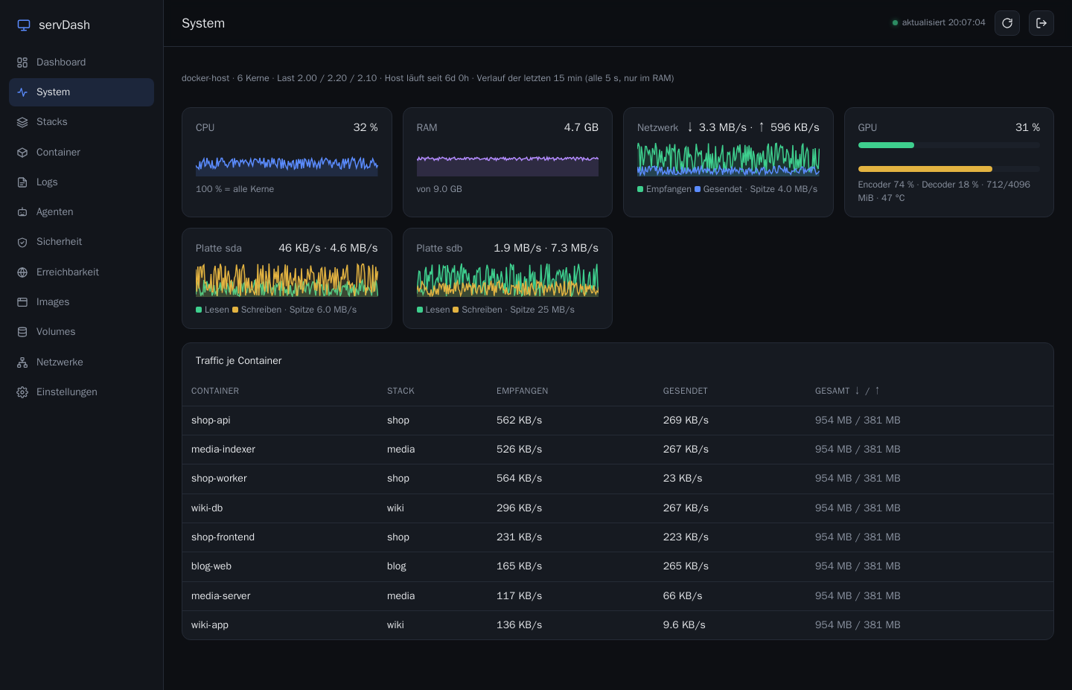Select the media-server row name
This screenshot has height=690, width=1072.
(x=221, y=596)
